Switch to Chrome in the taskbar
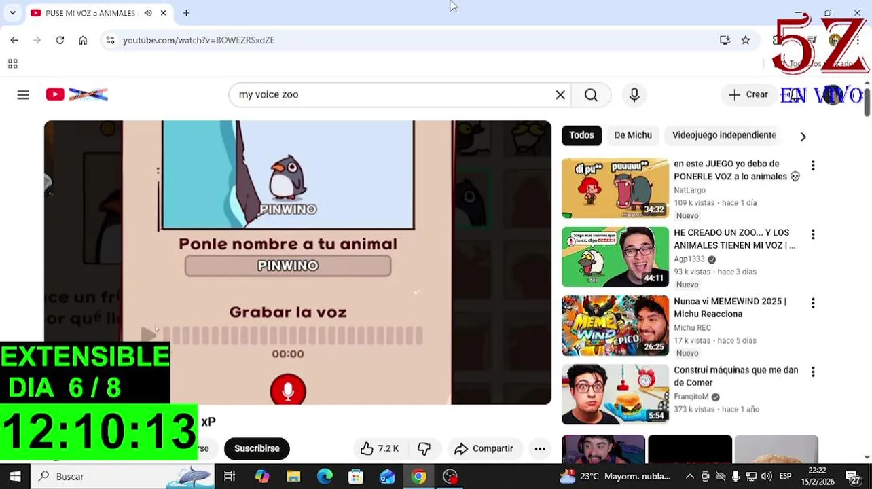 point(419,477)
